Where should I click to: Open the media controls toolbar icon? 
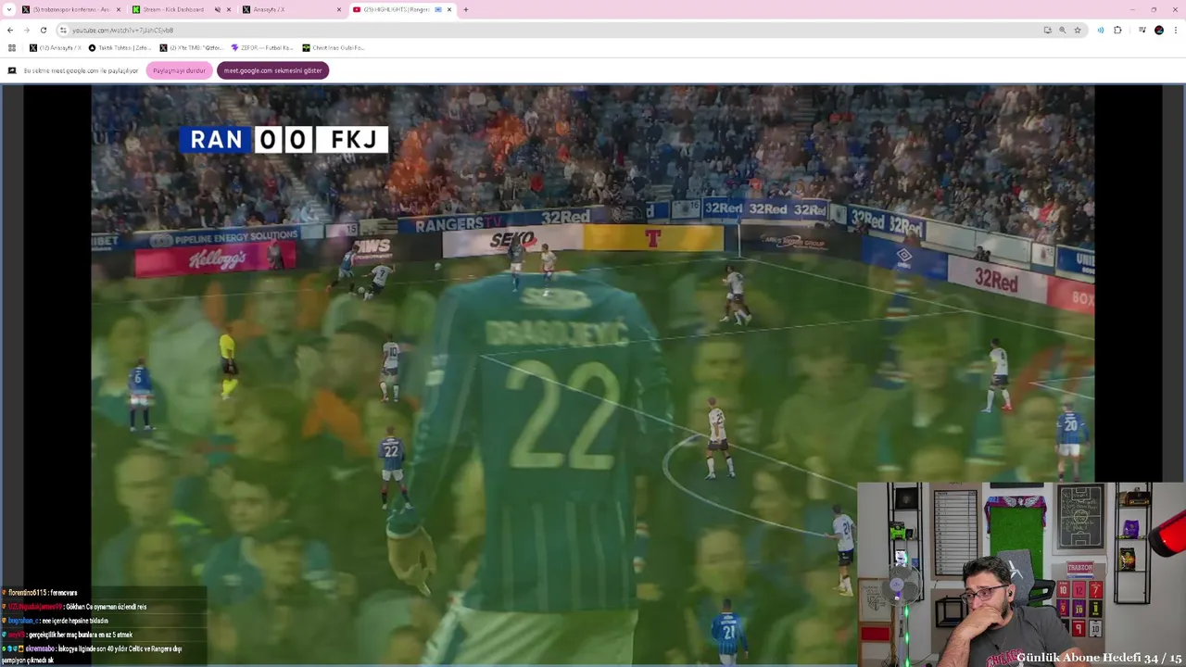point(1142,30)
